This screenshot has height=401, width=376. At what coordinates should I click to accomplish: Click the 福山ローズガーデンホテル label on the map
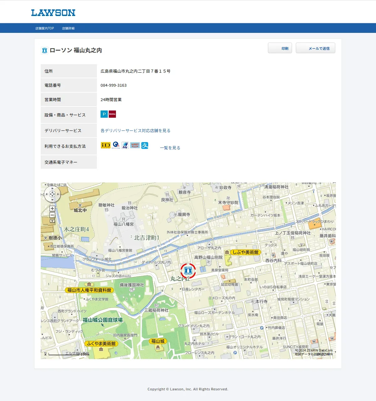215,313
